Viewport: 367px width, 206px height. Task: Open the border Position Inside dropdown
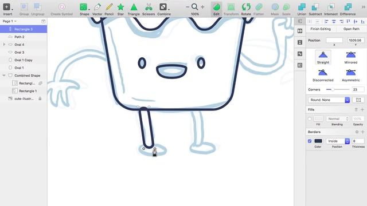click(x=337, y=141)
